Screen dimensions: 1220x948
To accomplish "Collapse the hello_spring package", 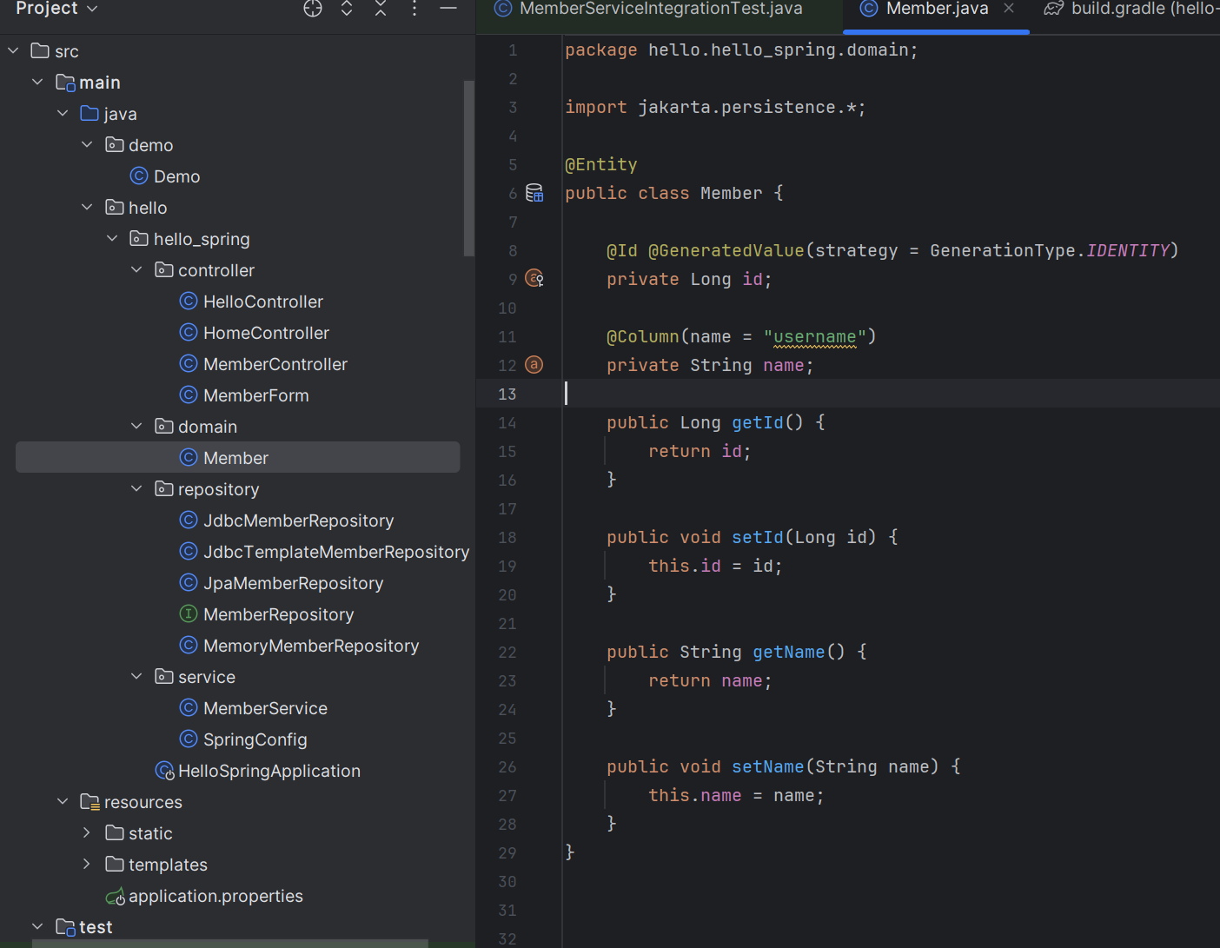I will tap(112, 239).
